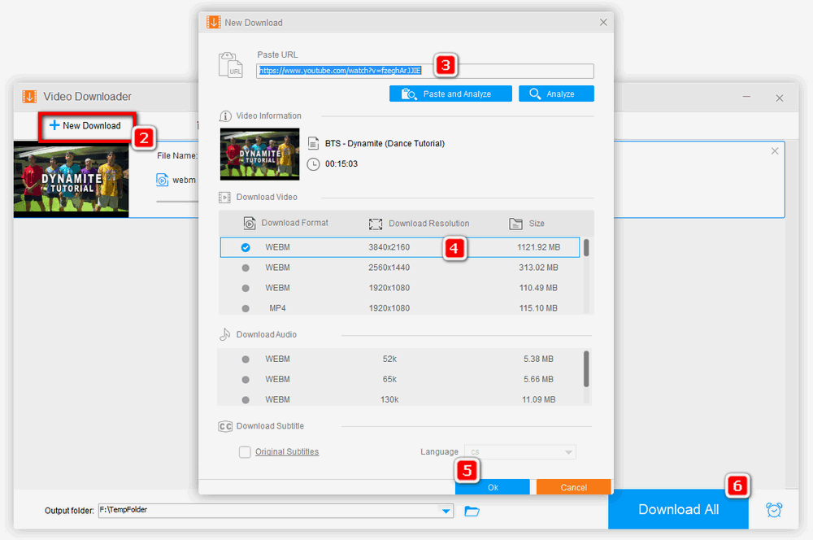Enable the Original Subtitles checkbox
This screenshot has width=813, height=540.
pyautogui.click(x=245, y=452)
